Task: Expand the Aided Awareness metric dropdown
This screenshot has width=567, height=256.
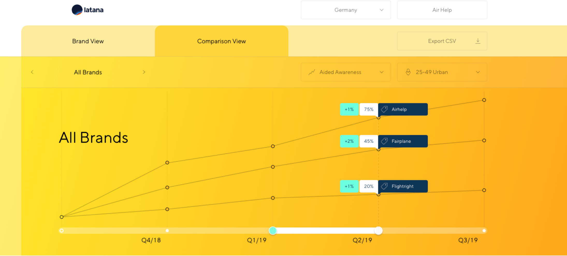Action: coord(346,72)
